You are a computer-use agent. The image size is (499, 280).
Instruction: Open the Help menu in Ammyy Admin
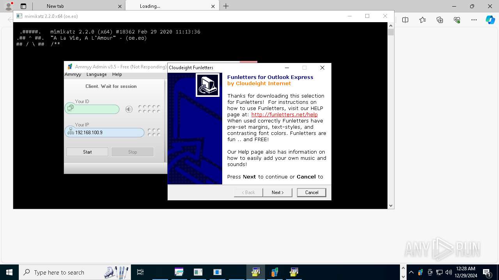click(x=117, y=74)
